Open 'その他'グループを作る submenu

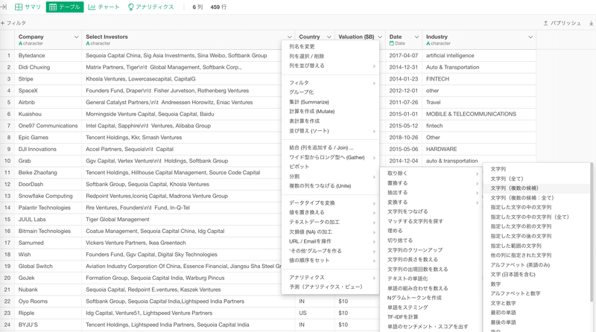330,251
